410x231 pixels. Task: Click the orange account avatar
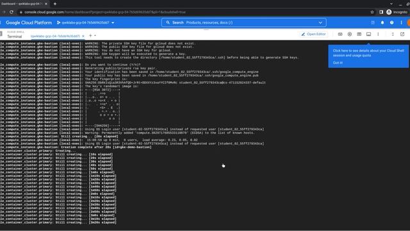tap(409, 23)
